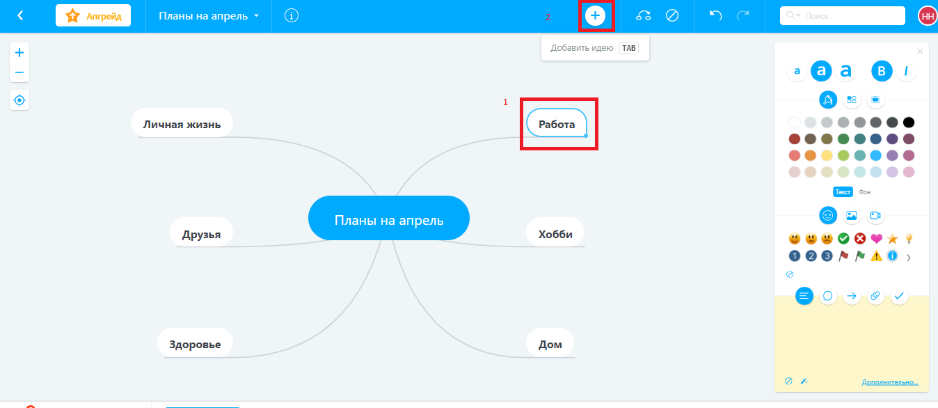Click the map info icon in top bar
This screenshot has width=938, height=408.
[292, 15]
